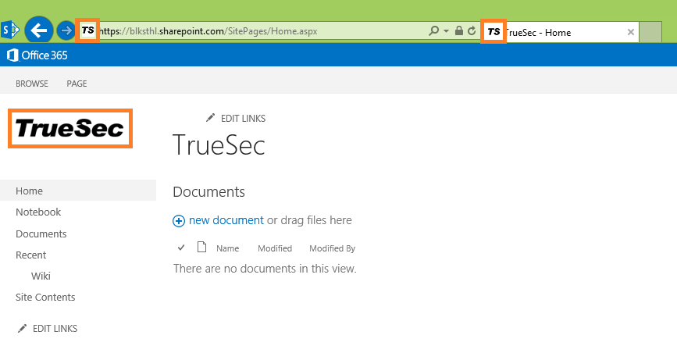Click the browser Back arrow button
Image resolution: width=677 pixels, height=353 pixels.
click(x=39, y=30)
